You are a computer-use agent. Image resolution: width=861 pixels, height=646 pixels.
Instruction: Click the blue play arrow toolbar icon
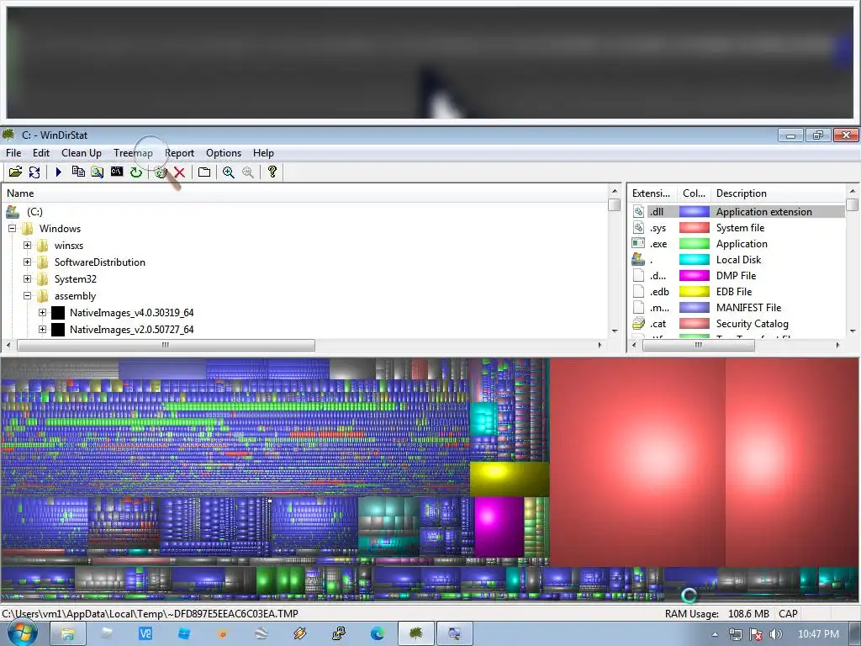click(59, 172)
